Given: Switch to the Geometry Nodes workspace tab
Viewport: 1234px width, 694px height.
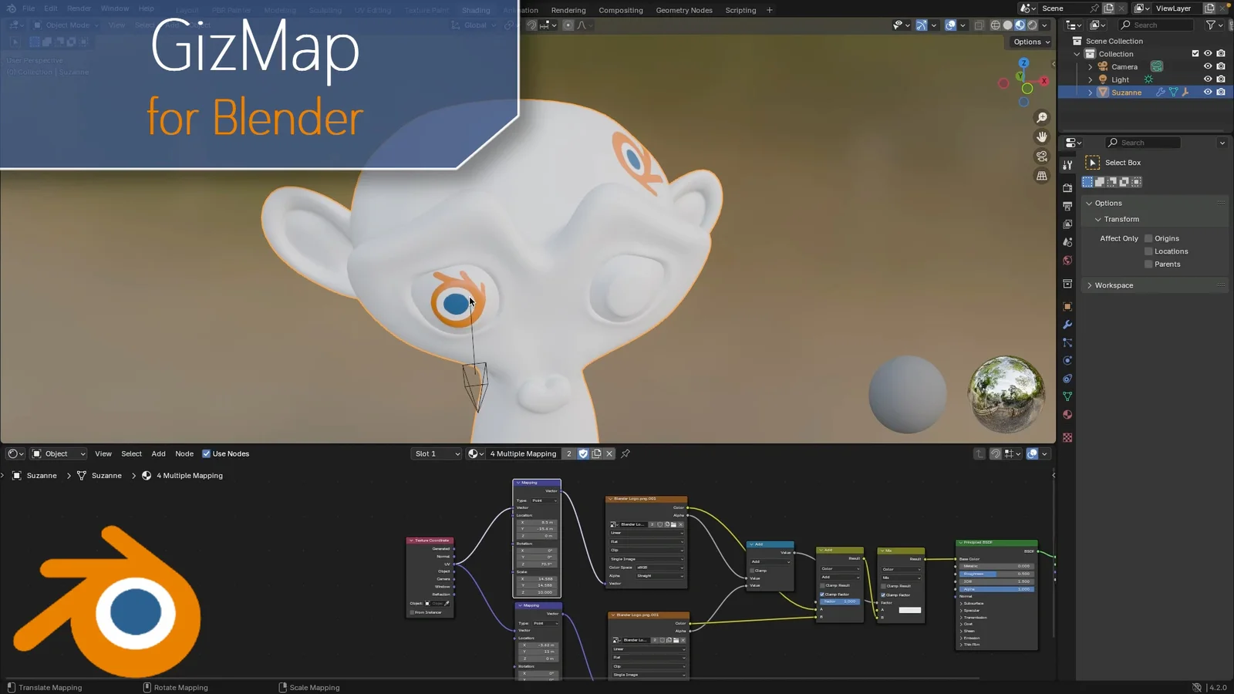Looking at the screenshot, I should 683,10.
